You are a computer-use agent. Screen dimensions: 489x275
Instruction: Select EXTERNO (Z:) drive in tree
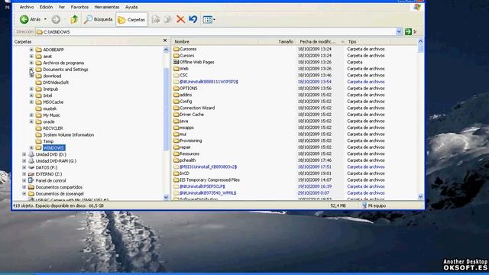coord(49,174)
